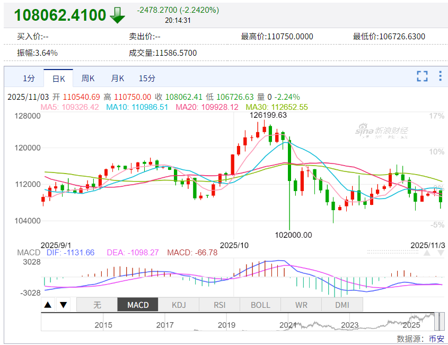Click the 卖出价 ask price field
448x345 pixels.
[x=145, y=37]
